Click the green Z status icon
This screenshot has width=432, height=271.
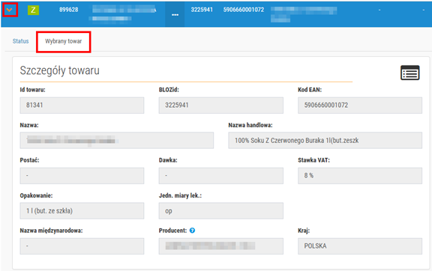point(33,10)
